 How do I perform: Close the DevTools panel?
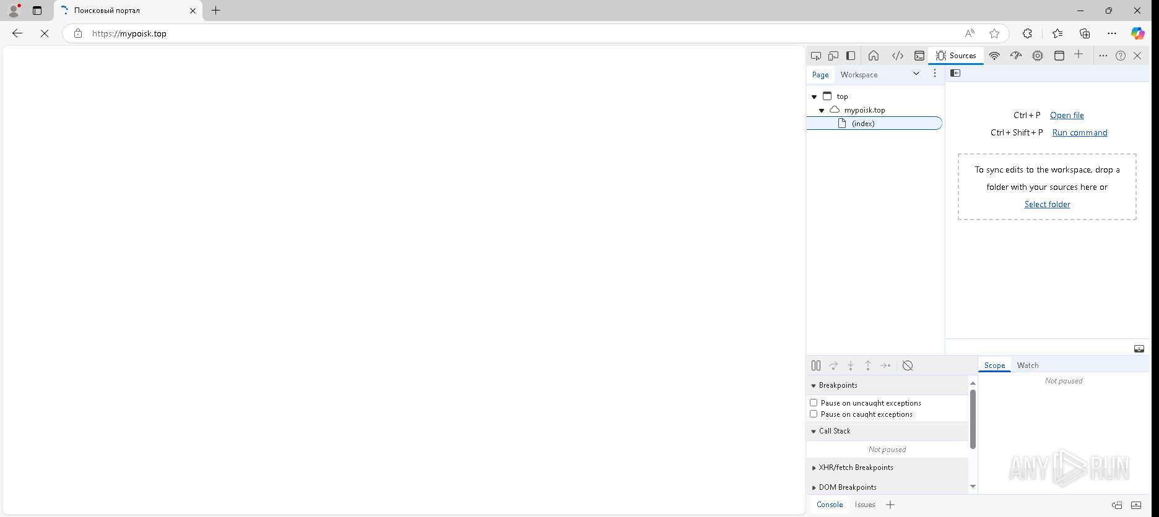pyautogui.click(x=1137, y=56)
